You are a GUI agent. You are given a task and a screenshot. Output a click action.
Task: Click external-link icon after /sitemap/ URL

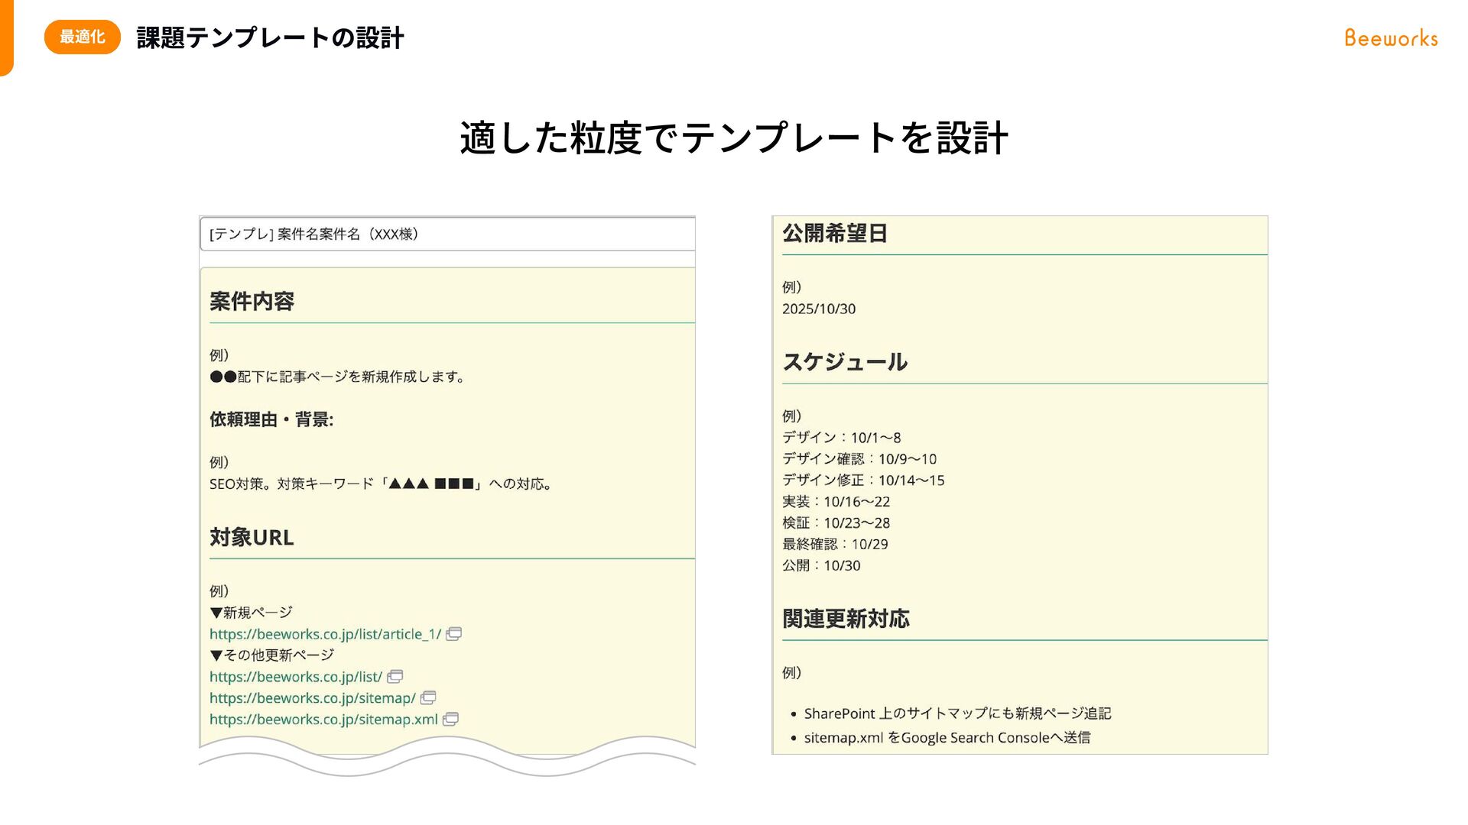428,698
